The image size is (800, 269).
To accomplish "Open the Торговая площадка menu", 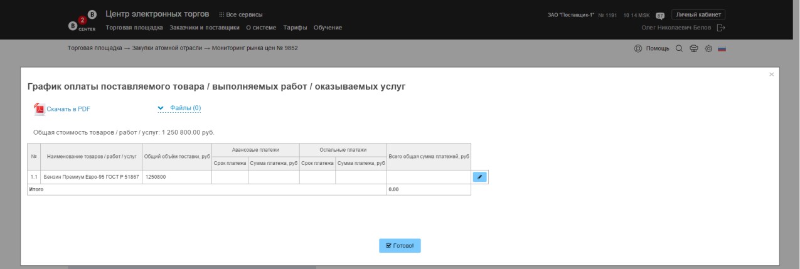I will [x=134, y=28].
